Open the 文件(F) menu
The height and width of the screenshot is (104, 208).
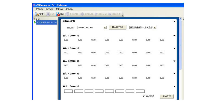pyautogui.click(x=39, y=9)
